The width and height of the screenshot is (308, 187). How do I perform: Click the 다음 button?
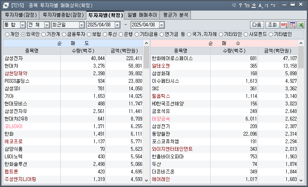257,25
